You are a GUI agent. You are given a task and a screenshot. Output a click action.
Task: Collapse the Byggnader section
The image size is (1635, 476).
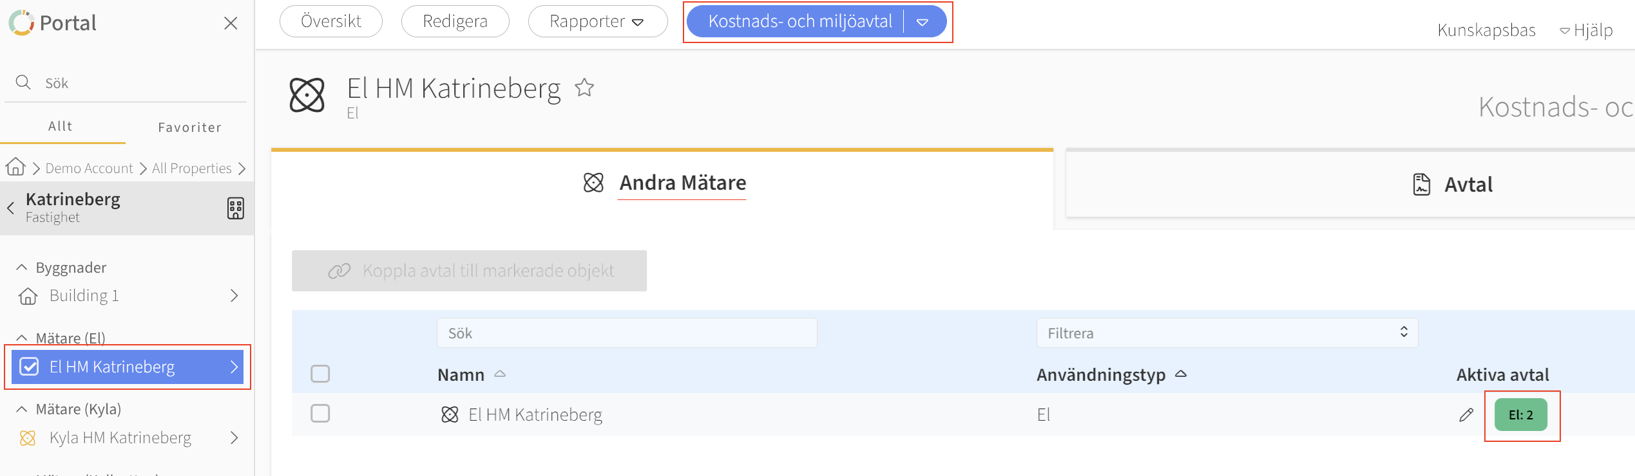[22, 268]
